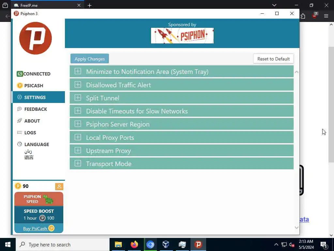The height and width of the screenshot is (251, 334).
Task: Click the Psiphon sponsor banner
Action: pos(182,36)
